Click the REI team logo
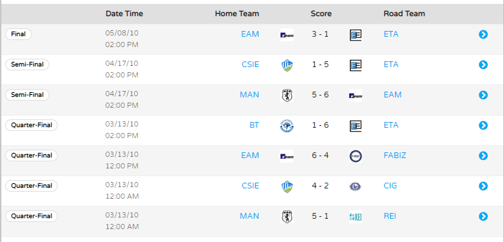 point(356,217)
